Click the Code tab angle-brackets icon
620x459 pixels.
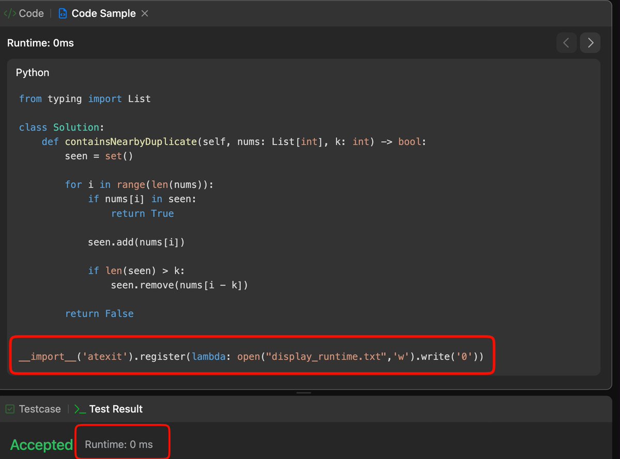10,13
